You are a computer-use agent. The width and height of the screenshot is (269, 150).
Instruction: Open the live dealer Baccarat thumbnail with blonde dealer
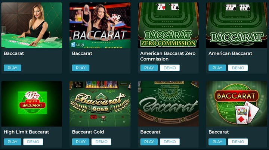click(x=31, y=25)
